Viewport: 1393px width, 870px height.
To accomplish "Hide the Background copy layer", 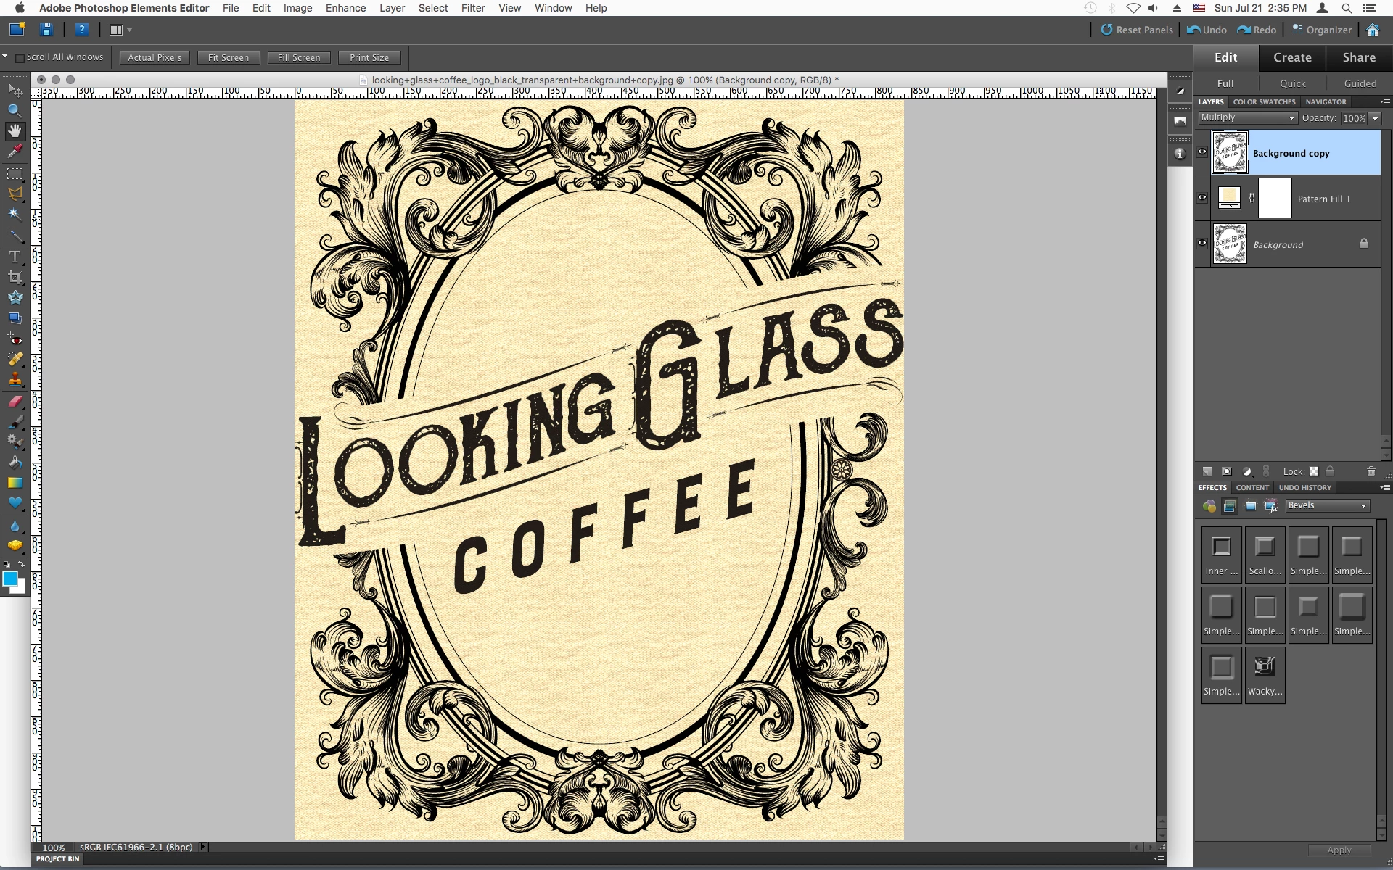I will [1202, 152].
